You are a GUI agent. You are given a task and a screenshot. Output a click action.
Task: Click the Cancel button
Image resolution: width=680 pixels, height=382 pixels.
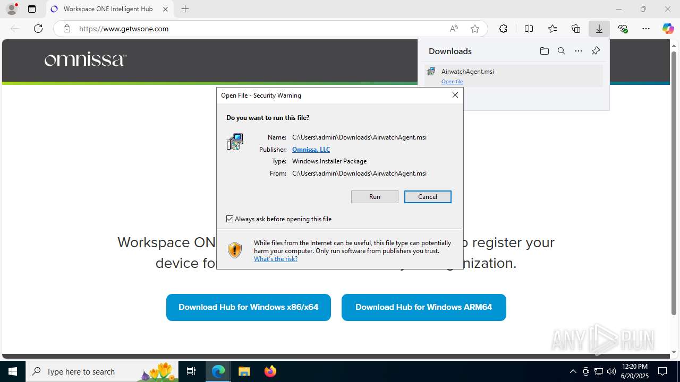(x=428, y=197)
